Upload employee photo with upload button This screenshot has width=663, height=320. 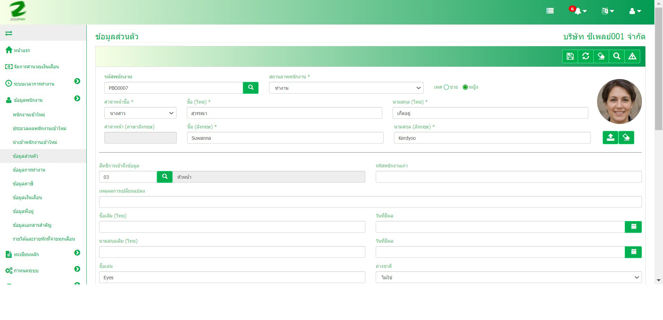[611, 137]
